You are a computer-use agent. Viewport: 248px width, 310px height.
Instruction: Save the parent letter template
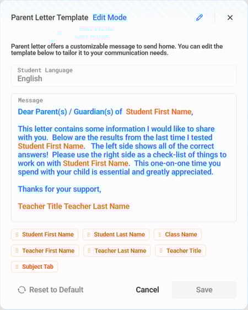tap(204, 290)
